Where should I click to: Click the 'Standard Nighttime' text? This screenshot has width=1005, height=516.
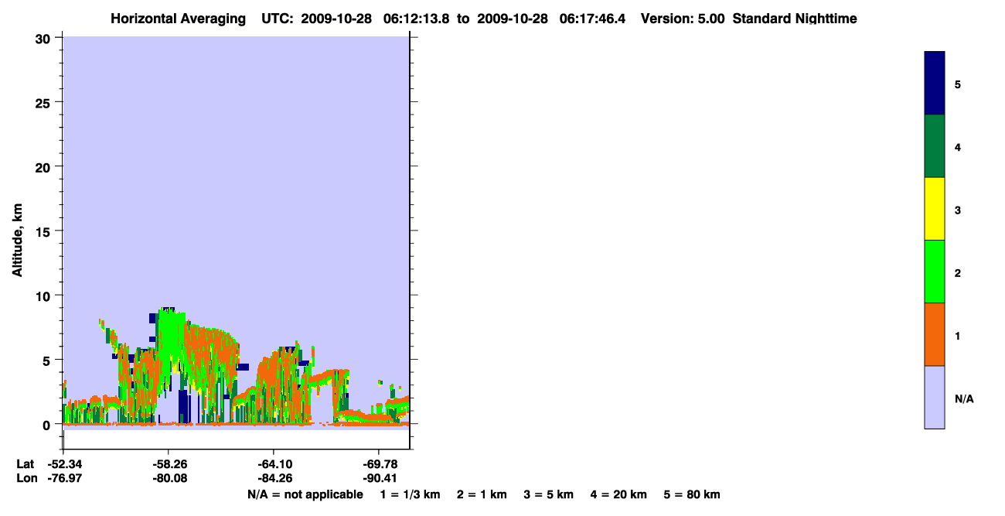795,19
